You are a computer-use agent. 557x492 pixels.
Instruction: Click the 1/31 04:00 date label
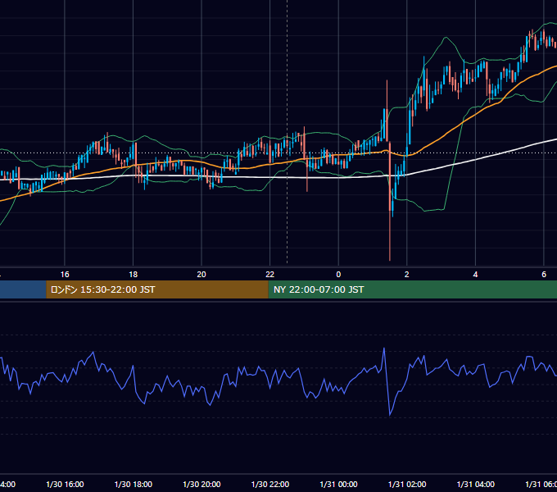coord(476,484)
